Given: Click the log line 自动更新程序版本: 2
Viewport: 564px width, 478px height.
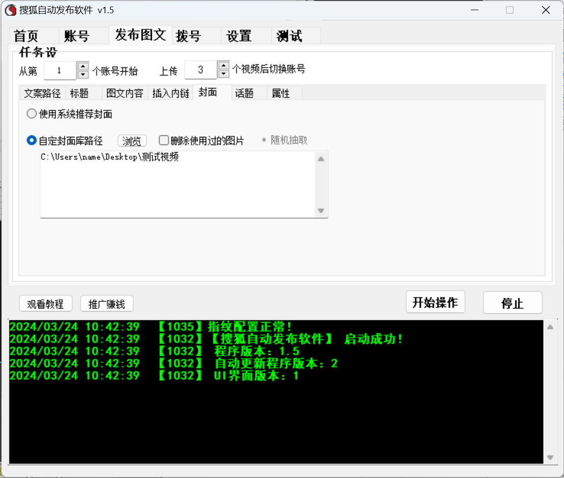Looking at the screenshot, I should (x=173, y=363).
